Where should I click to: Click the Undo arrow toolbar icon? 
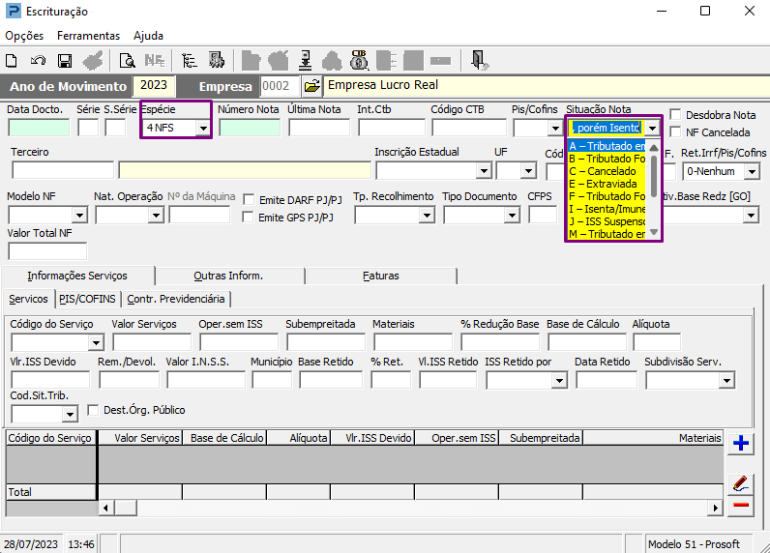pos(40,60)
